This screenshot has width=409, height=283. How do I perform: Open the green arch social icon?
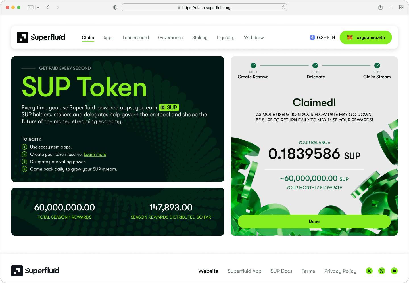click(382, 271)
